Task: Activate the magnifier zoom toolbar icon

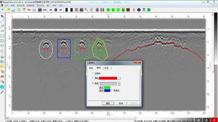Action: point(86,10)
